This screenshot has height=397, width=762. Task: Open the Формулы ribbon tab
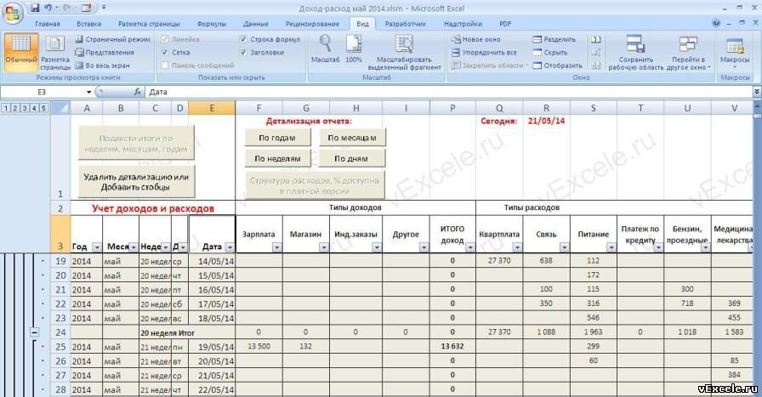212,24
